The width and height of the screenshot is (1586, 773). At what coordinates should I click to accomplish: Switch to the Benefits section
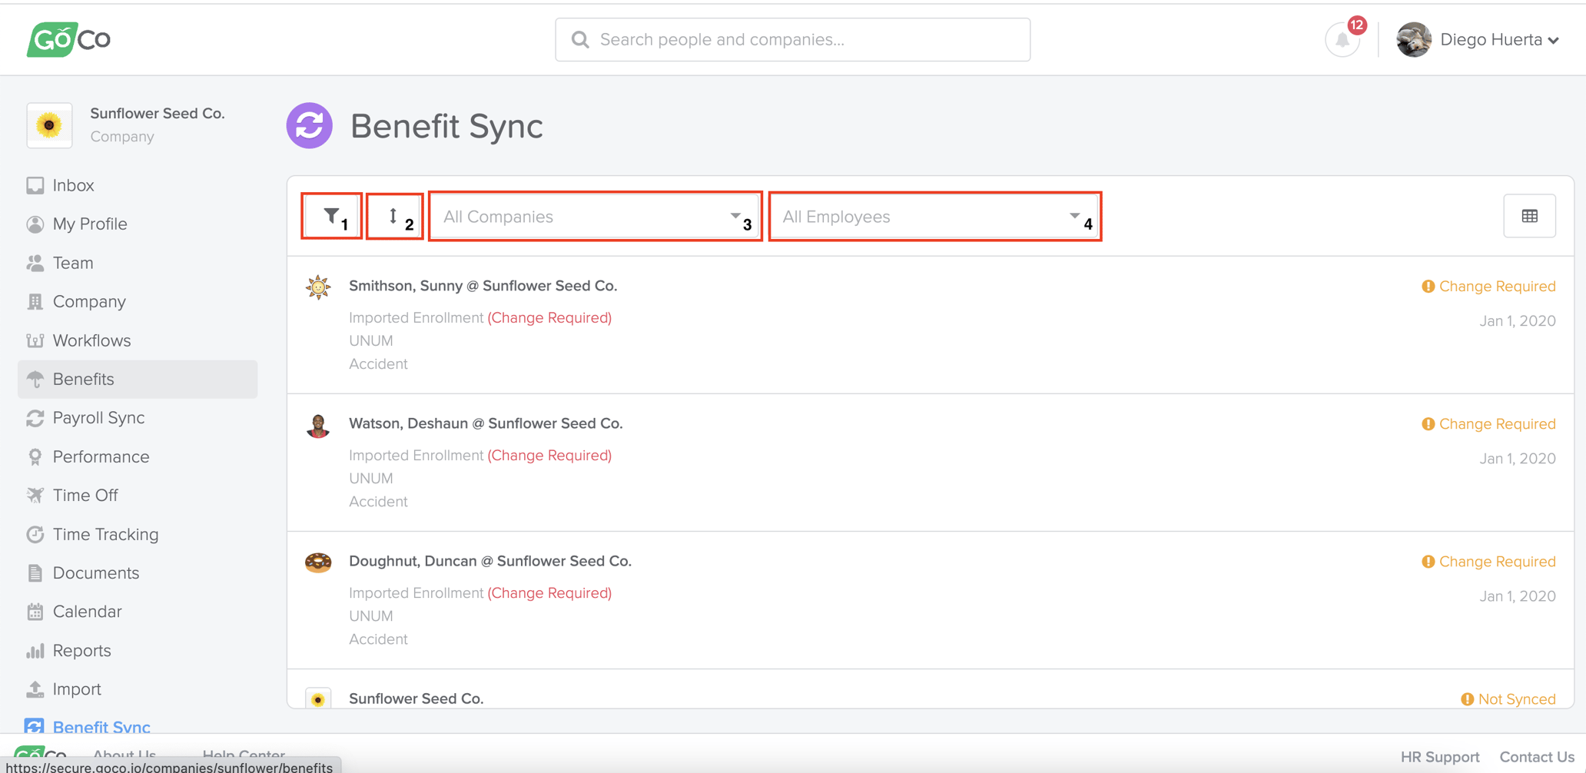pos(83,379)
